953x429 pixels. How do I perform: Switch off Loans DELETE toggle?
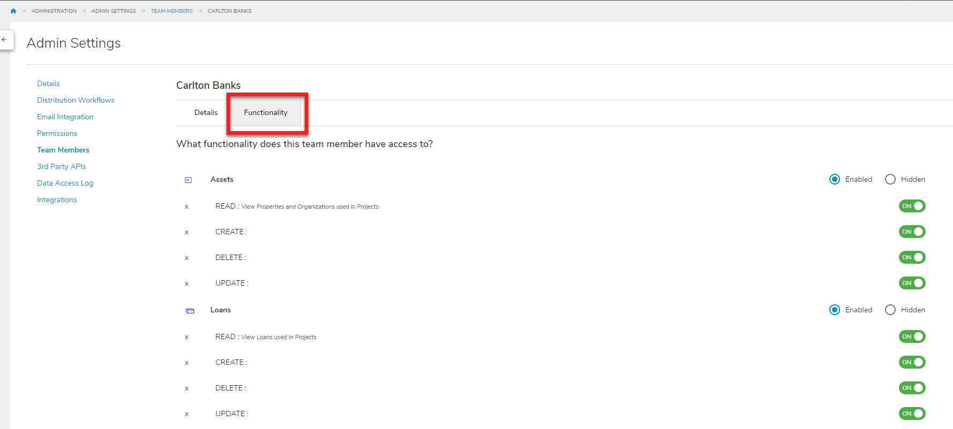[x=912, y=388]
